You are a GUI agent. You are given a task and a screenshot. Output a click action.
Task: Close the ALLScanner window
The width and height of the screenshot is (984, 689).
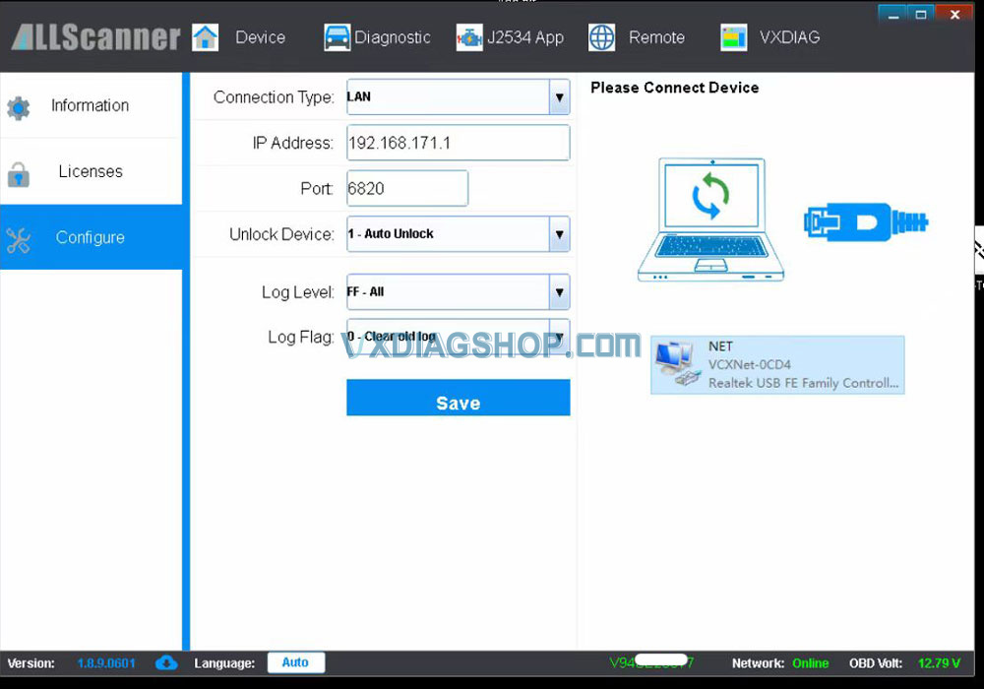click(955, 15)
